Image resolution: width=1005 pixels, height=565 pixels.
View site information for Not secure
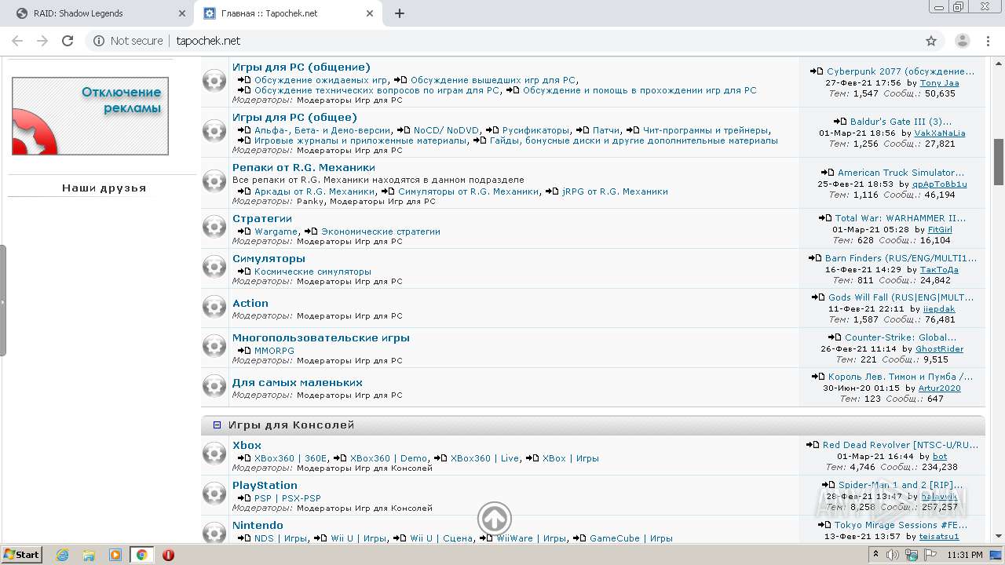[128, 41]
